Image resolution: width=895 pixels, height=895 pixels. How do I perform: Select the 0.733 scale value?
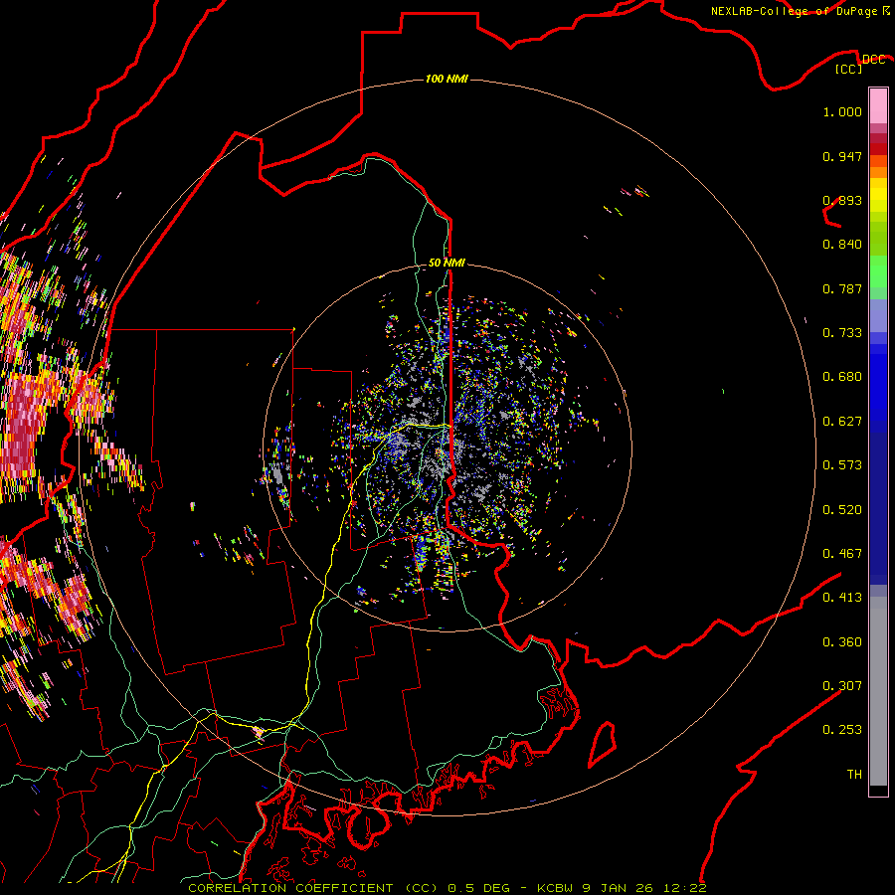click(842, 333)
